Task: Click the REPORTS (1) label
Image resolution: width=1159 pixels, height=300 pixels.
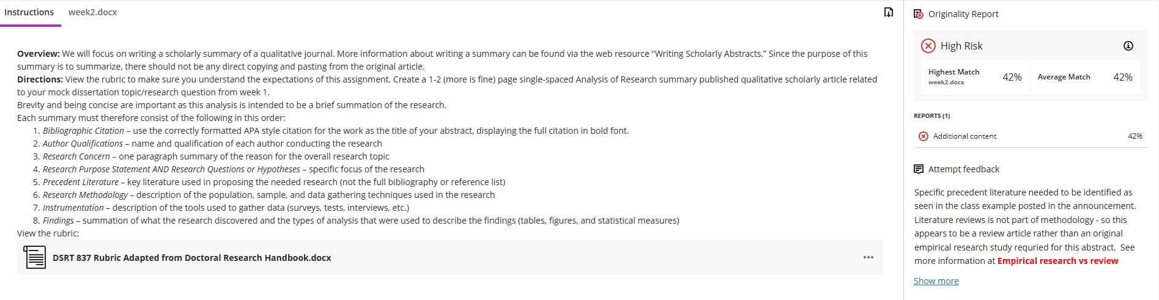Action: click(931, 115)
